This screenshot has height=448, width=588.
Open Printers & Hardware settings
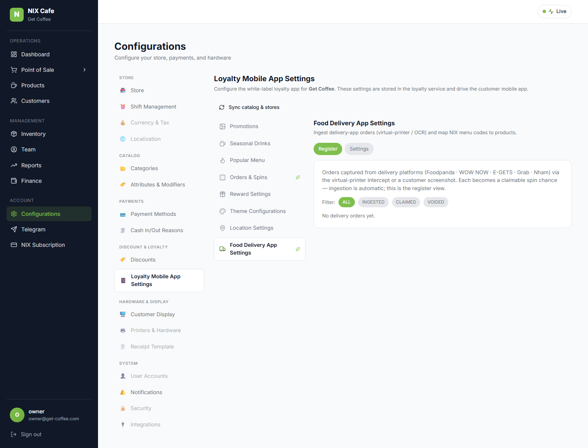[x=159, y=330]
